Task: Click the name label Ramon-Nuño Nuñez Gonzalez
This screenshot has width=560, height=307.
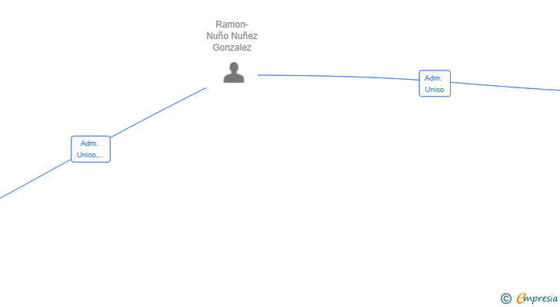Action: (x=232, y=35)
